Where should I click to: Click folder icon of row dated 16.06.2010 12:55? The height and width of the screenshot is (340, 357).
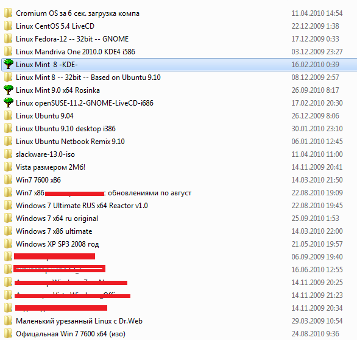pyautogui.click(x=8, y=269)
